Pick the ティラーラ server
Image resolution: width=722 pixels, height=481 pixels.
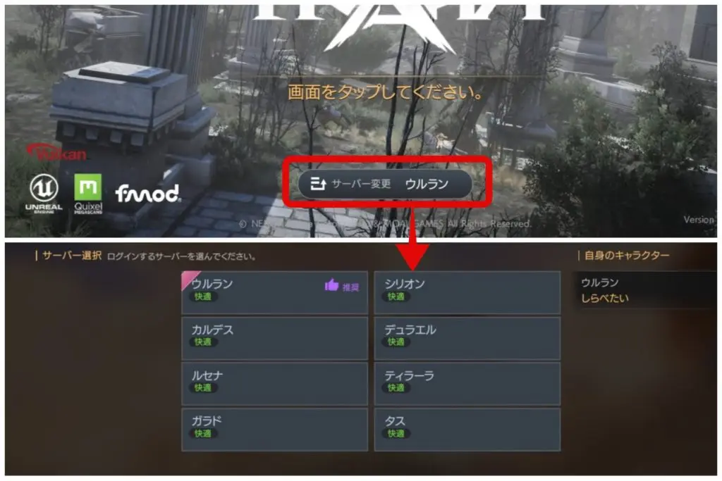467,384
